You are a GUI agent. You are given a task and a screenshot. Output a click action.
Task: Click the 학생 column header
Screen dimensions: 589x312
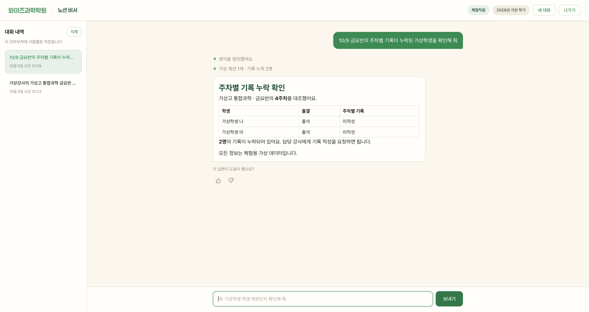259,111
